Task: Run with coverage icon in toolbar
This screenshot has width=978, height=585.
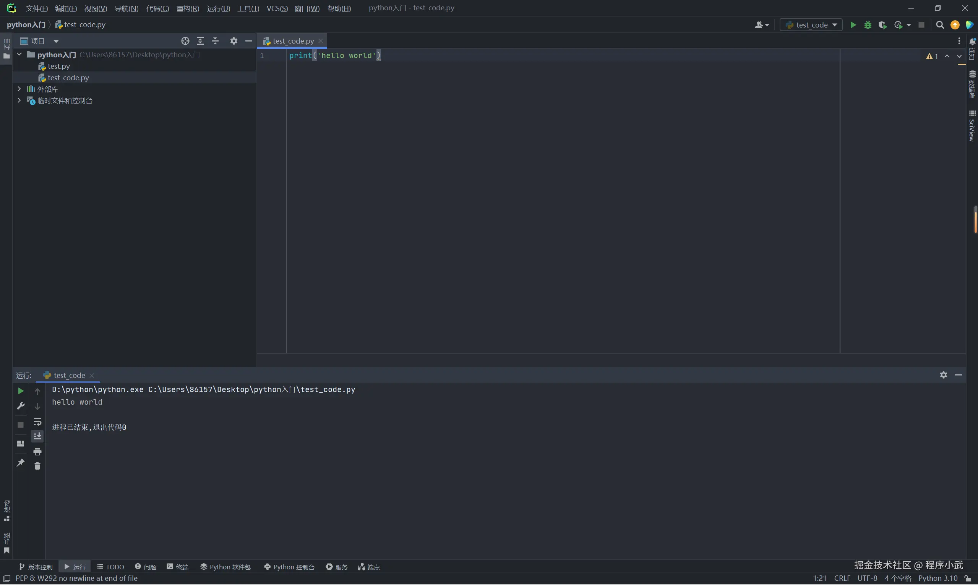Action: (x=882, y=25)
